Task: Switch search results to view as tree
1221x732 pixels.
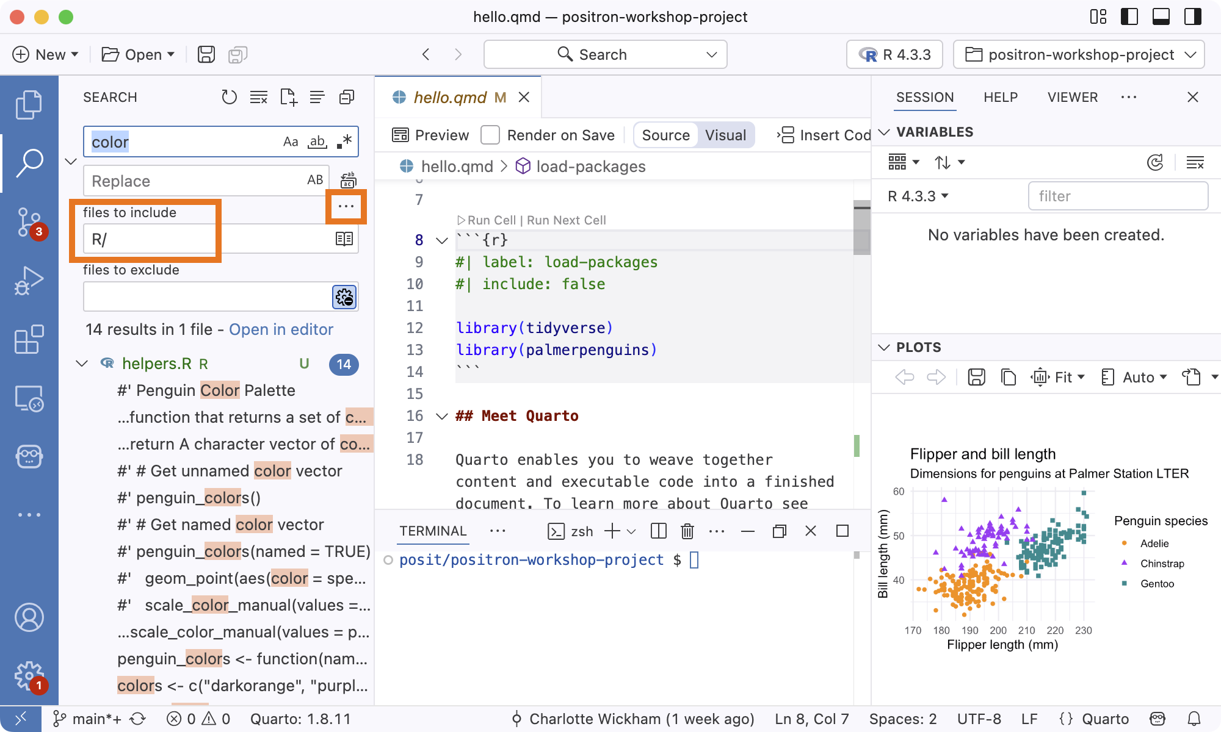Action: [x=317, y=97]
